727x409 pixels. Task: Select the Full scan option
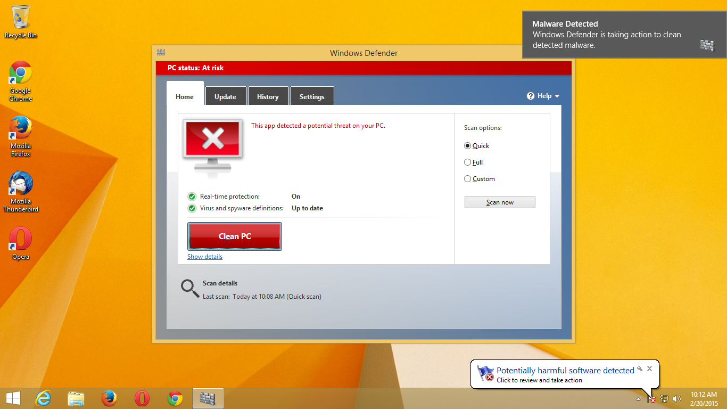click(x=468, y=162)
